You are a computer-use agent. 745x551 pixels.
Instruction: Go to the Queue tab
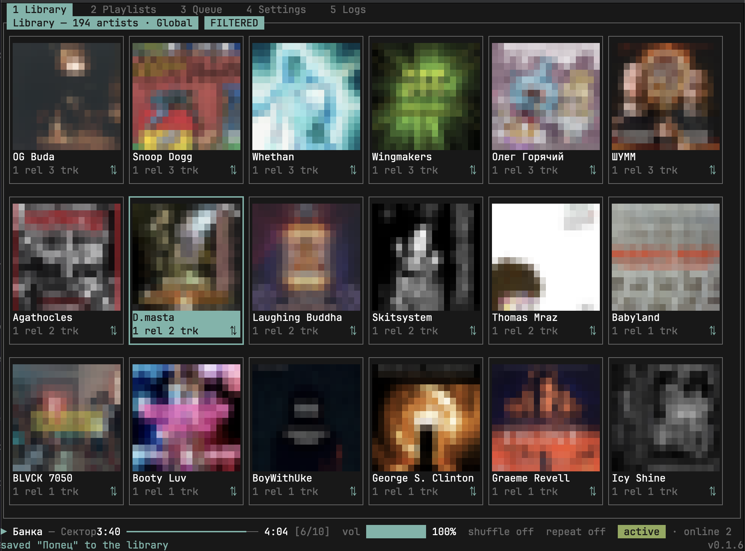pos(201,10)
